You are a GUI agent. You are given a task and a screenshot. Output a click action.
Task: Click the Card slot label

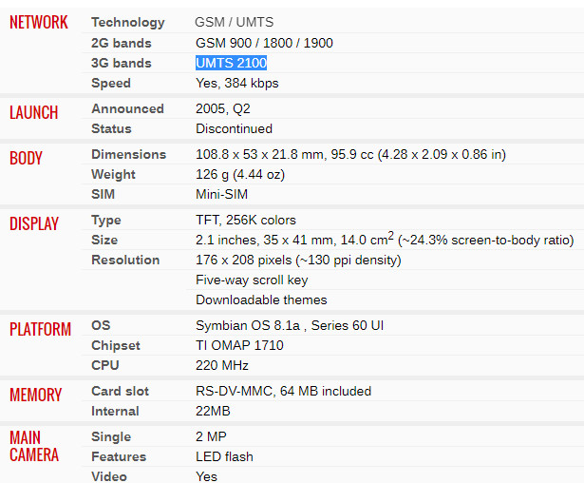(x=120, y=391)
